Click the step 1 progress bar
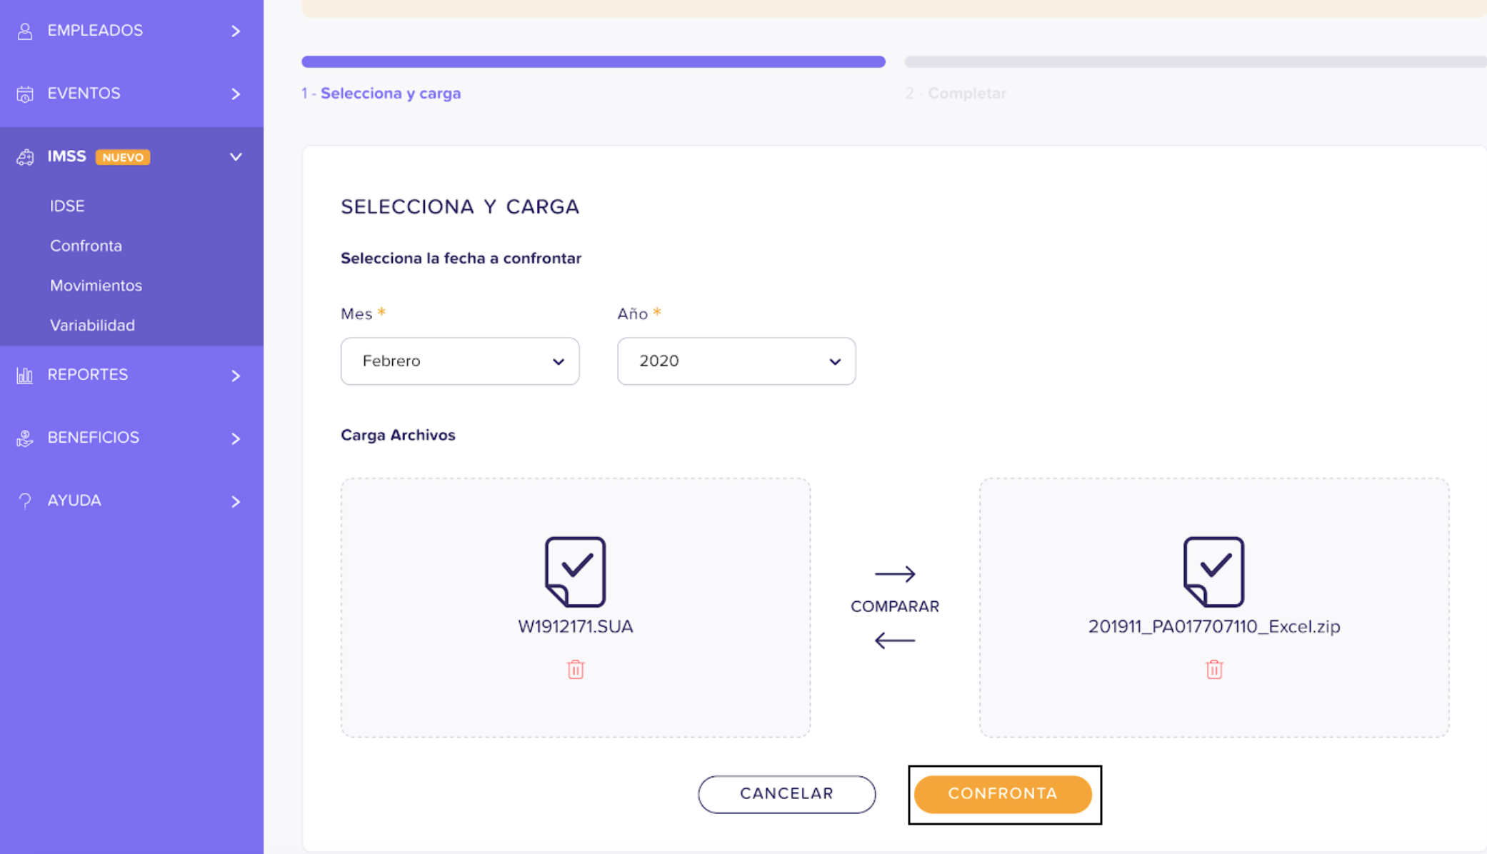1487x854 pixels. [x=593, y=61]
